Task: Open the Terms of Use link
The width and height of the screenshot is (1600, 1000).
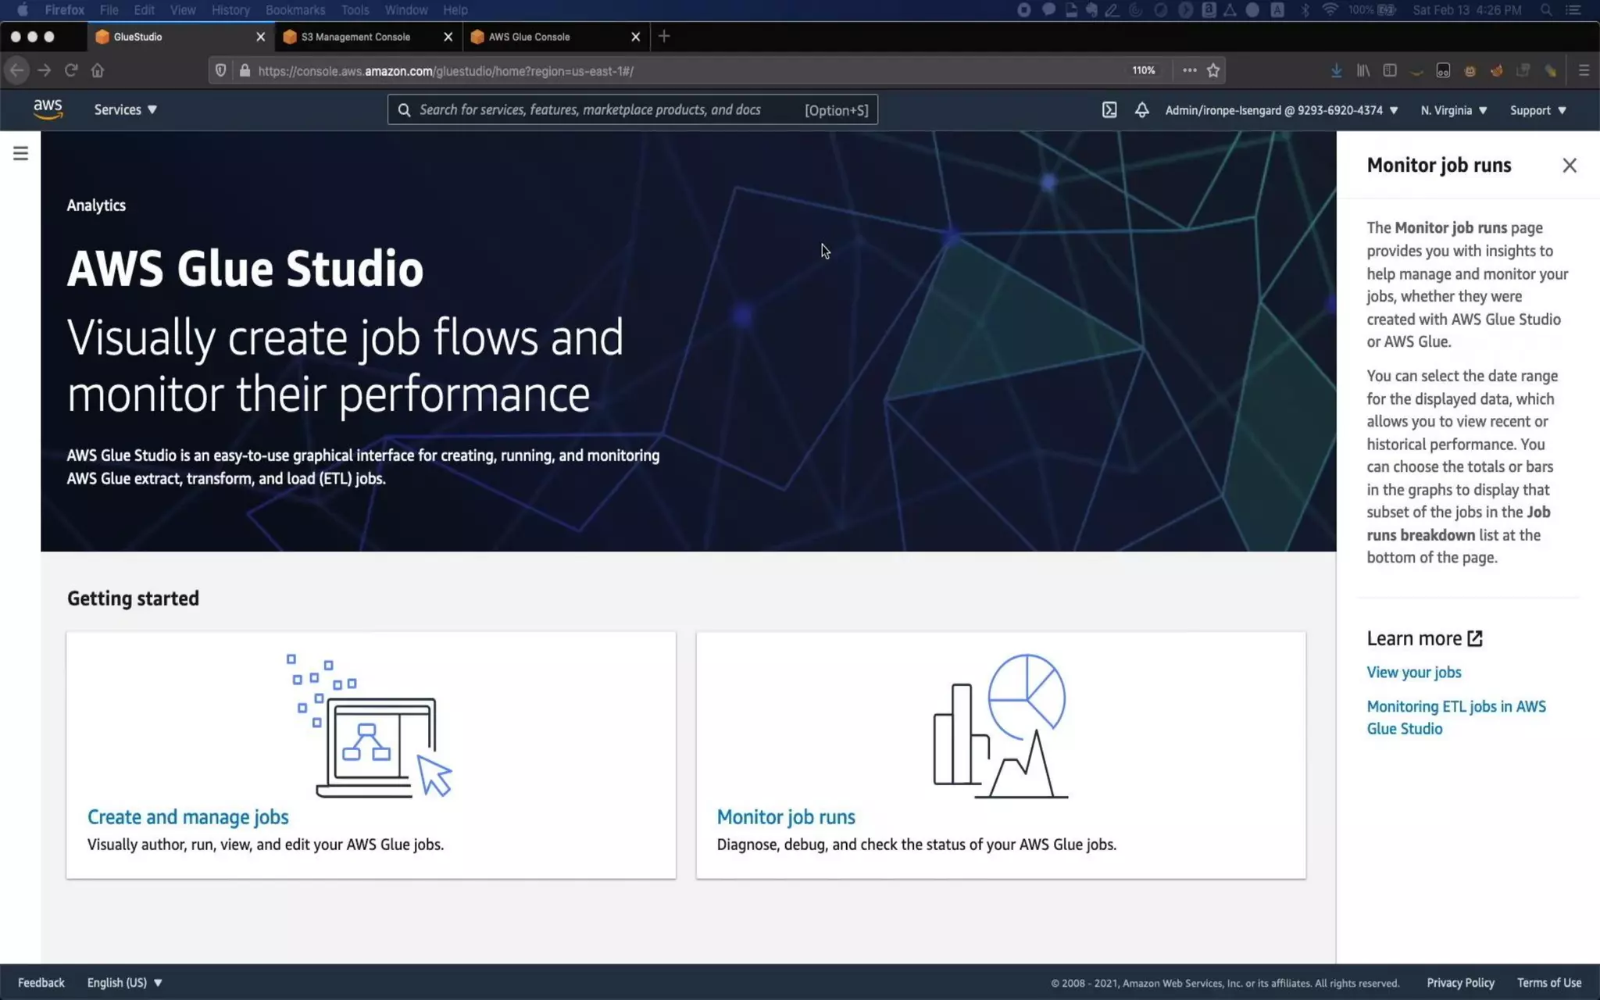Action: tap(1549, 983)
